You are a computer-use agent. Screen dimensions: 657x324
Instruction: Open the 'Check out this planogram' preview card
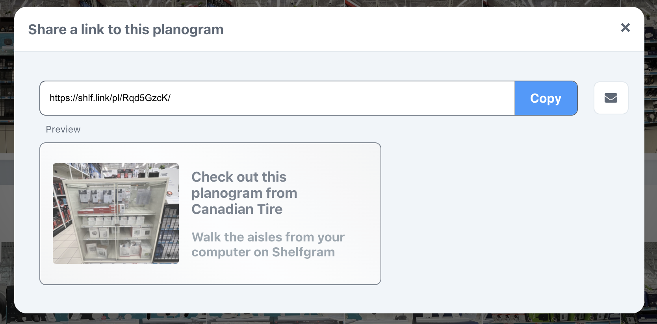(x=210, y=214)
